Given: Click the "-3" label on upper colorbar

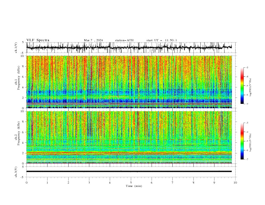Looking at the screenshot, I should 247,67.
